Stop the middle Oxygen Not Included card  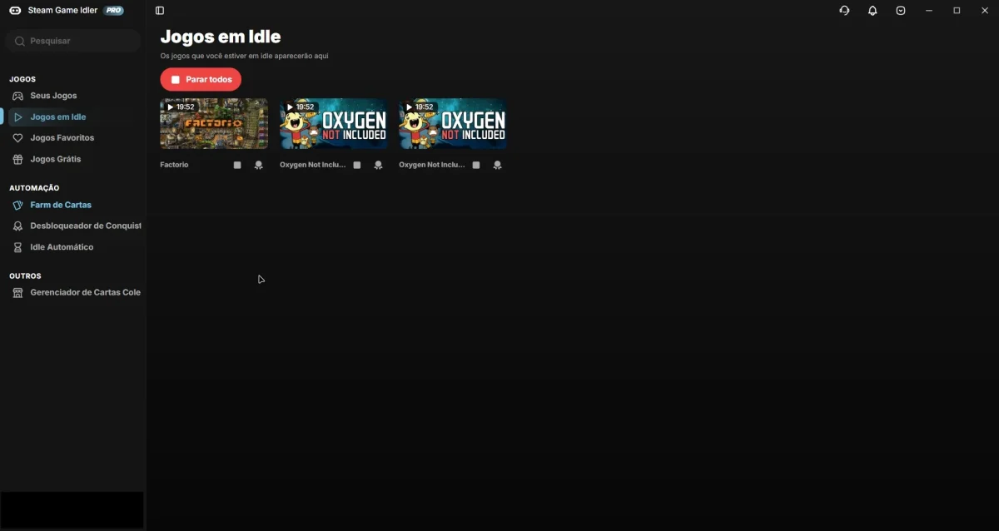coord(357,165)
